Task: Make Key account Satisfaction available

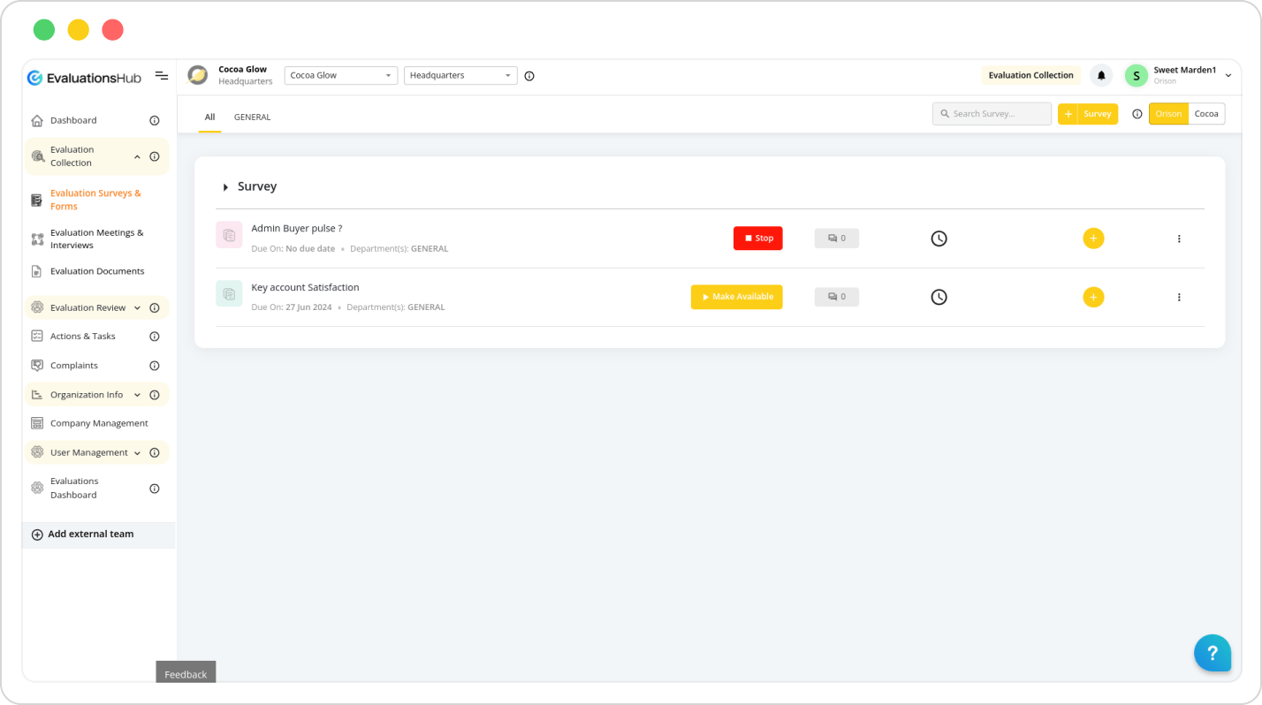Action: click(x=736, y=297)
